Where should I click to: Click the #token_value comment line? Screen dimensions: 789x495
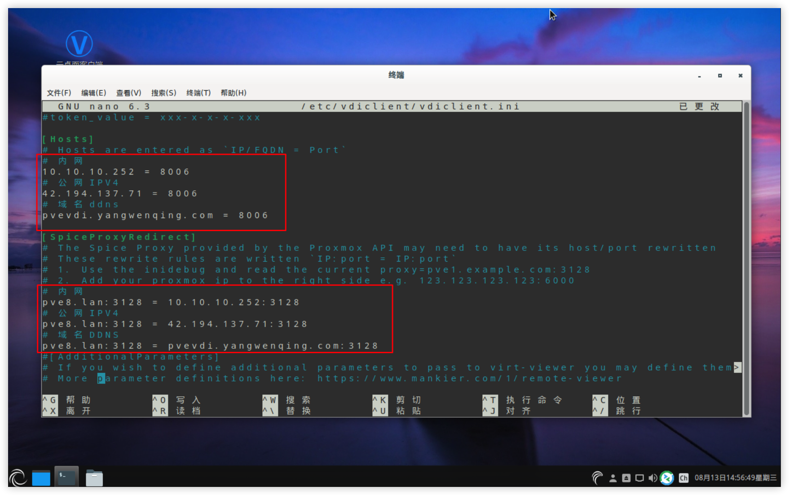coord(151,118)
